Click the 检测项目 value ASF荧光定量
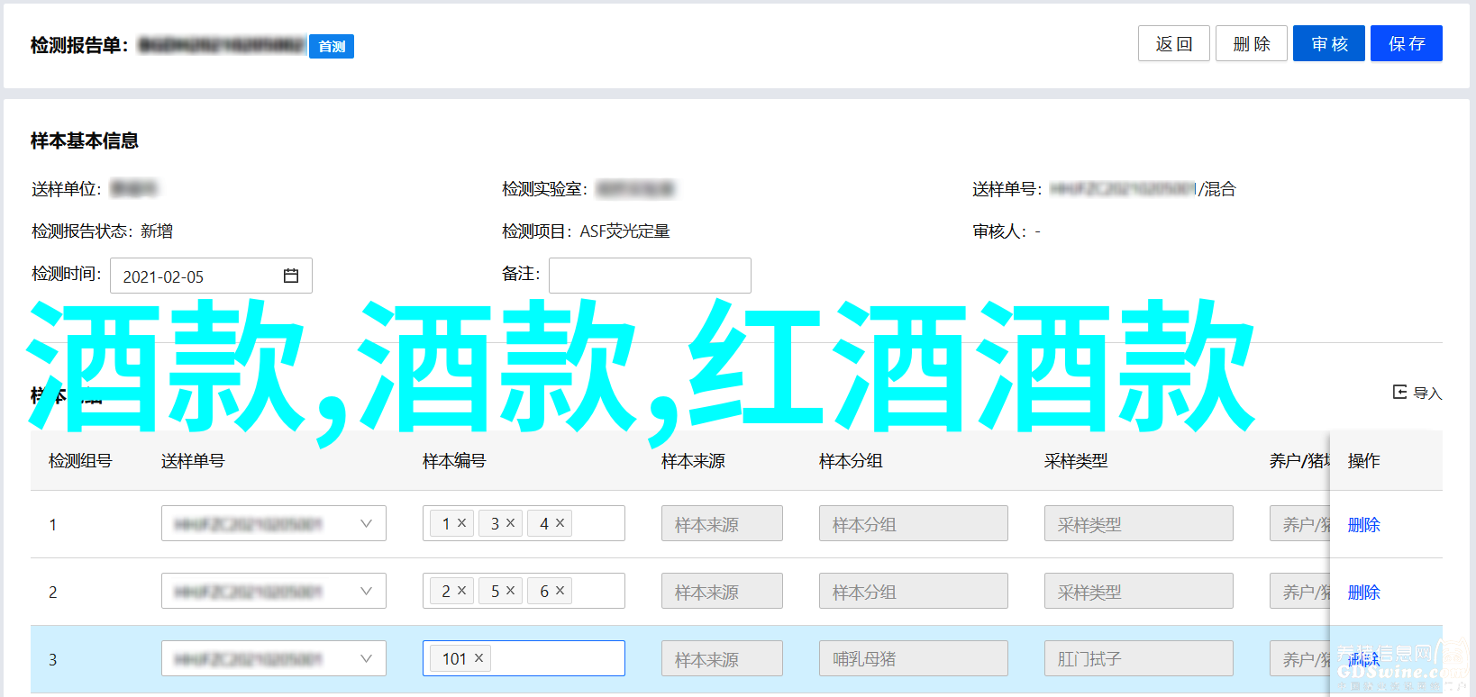 tap(624, 231)
